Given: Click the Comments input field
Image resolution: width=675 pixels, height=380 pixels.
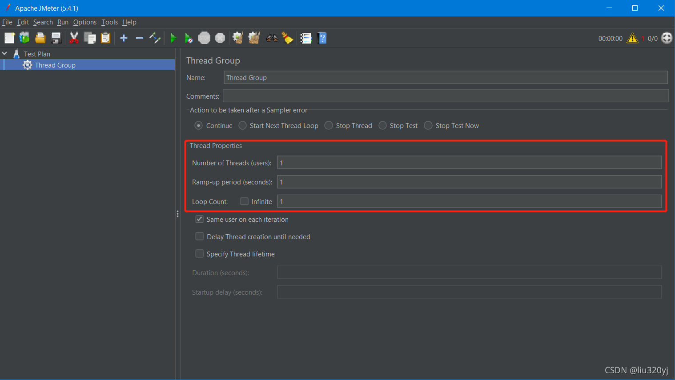Looking at the screenshot, I should (446, 96).
